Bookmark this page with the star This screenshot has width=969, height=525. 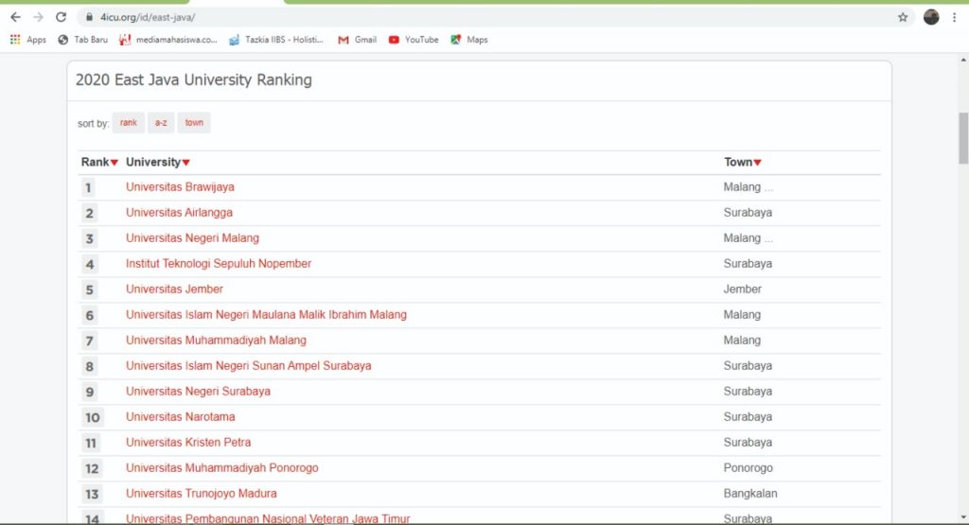903,17
